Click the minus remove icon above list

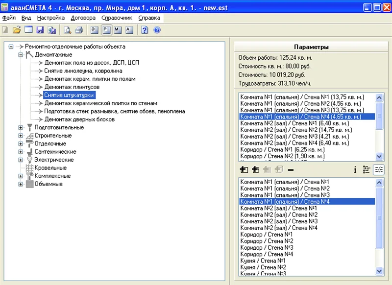(291, 170)
